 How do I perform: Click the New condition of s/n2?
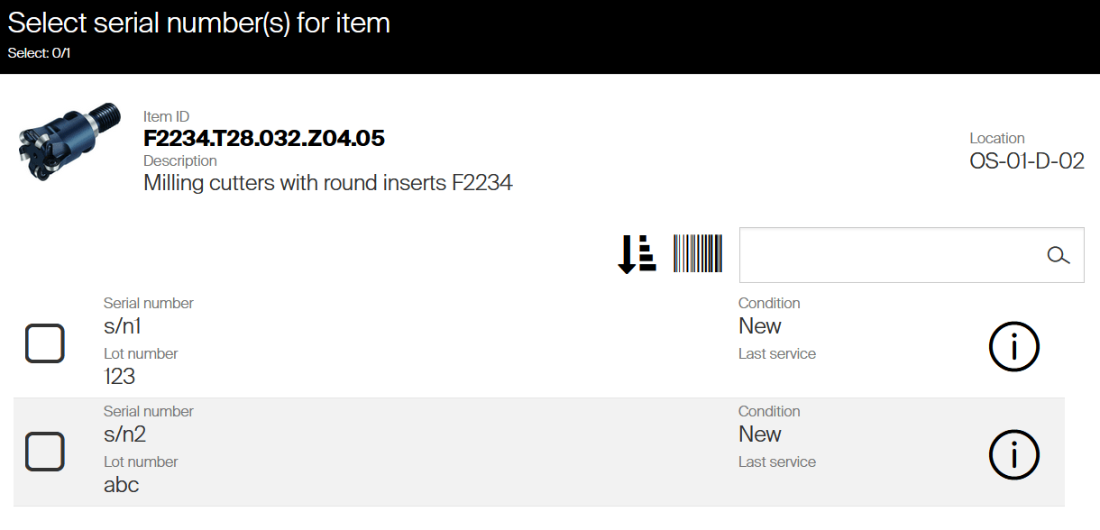click(x=760, y=434)
